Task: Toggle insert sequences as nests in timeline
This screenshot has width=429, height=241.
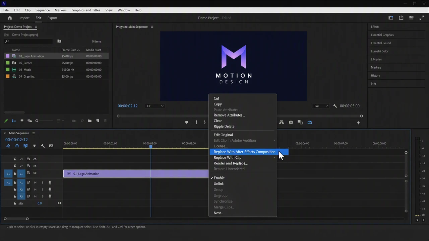Action: [8, 146]
